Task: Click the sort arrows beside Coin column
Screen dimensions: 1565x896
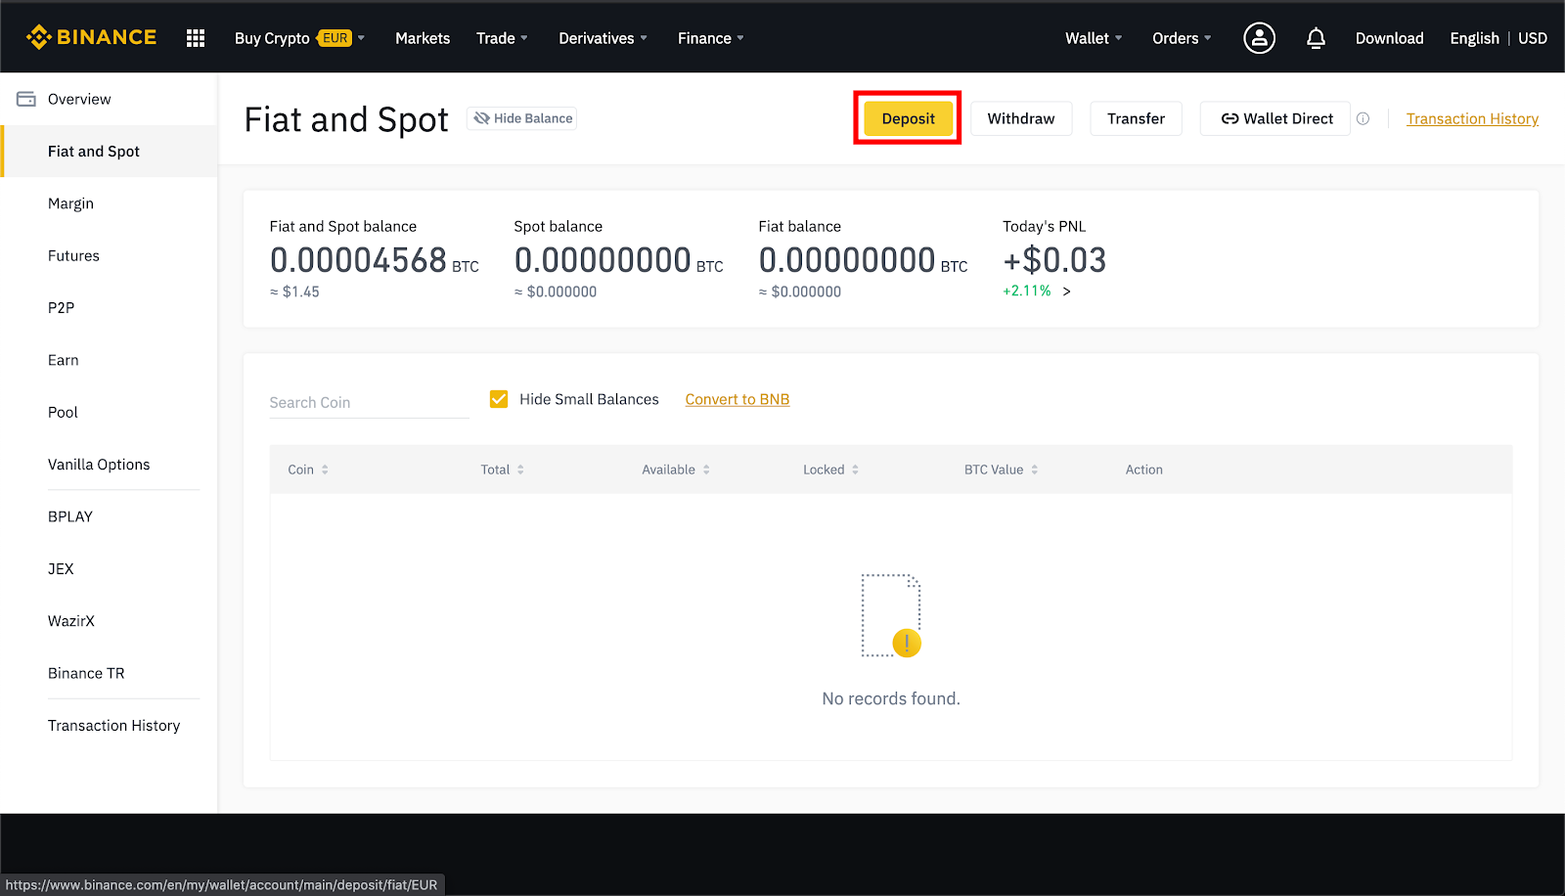Action: (x=328, y=470)
